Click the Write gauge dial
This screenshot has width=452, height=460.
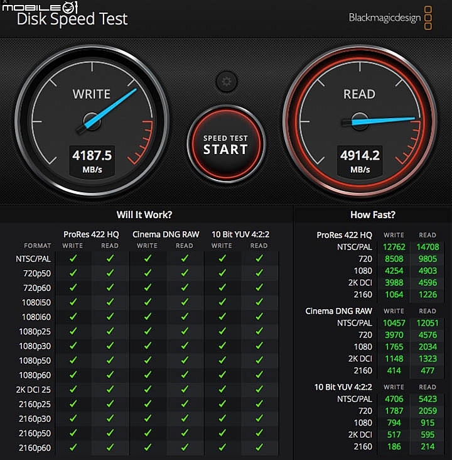pos(92,121)
